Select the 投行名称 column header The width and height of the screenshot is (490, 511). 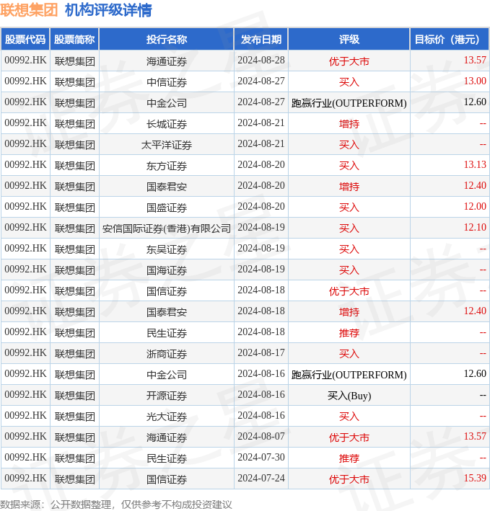167,40
